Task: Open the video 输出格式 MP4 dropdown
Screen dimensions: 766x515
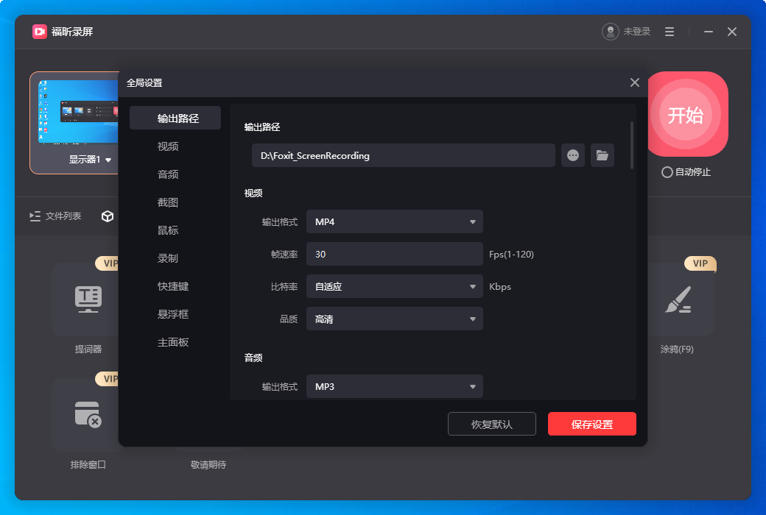Action: [395, 221]
